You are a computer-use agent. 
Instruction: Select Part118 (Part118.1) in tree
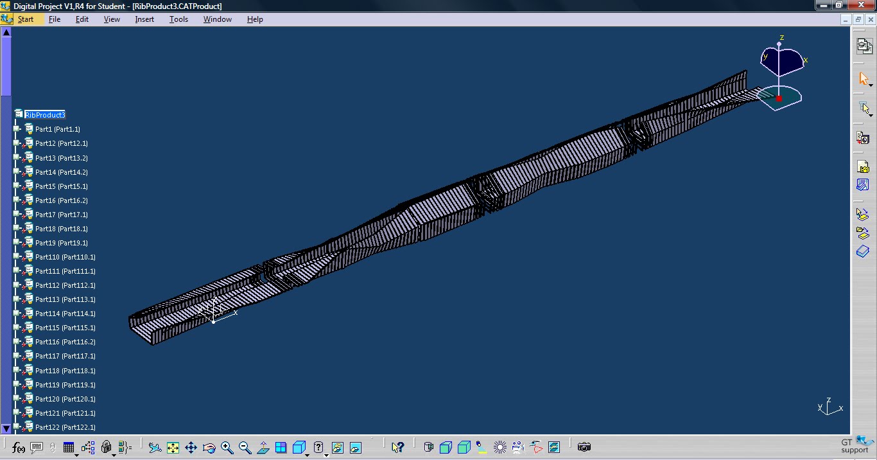tap(65, 371)
